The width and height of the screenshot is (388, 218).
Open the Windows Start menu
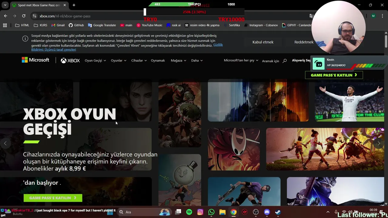tap(110, 212)
